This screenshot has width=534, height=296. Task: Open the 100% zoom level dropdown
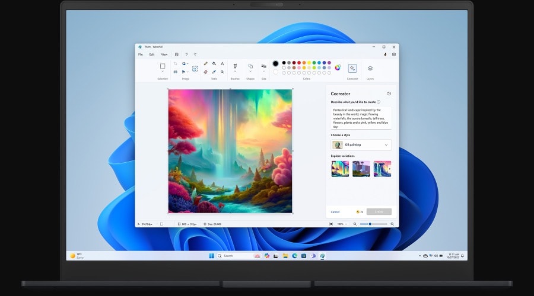click(x=341, y=224)
